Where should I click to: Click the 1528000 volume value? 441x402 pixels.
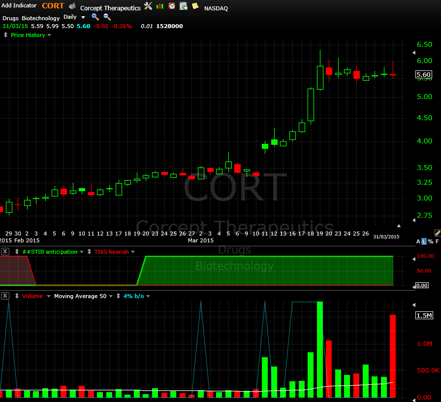pos(169,26)
